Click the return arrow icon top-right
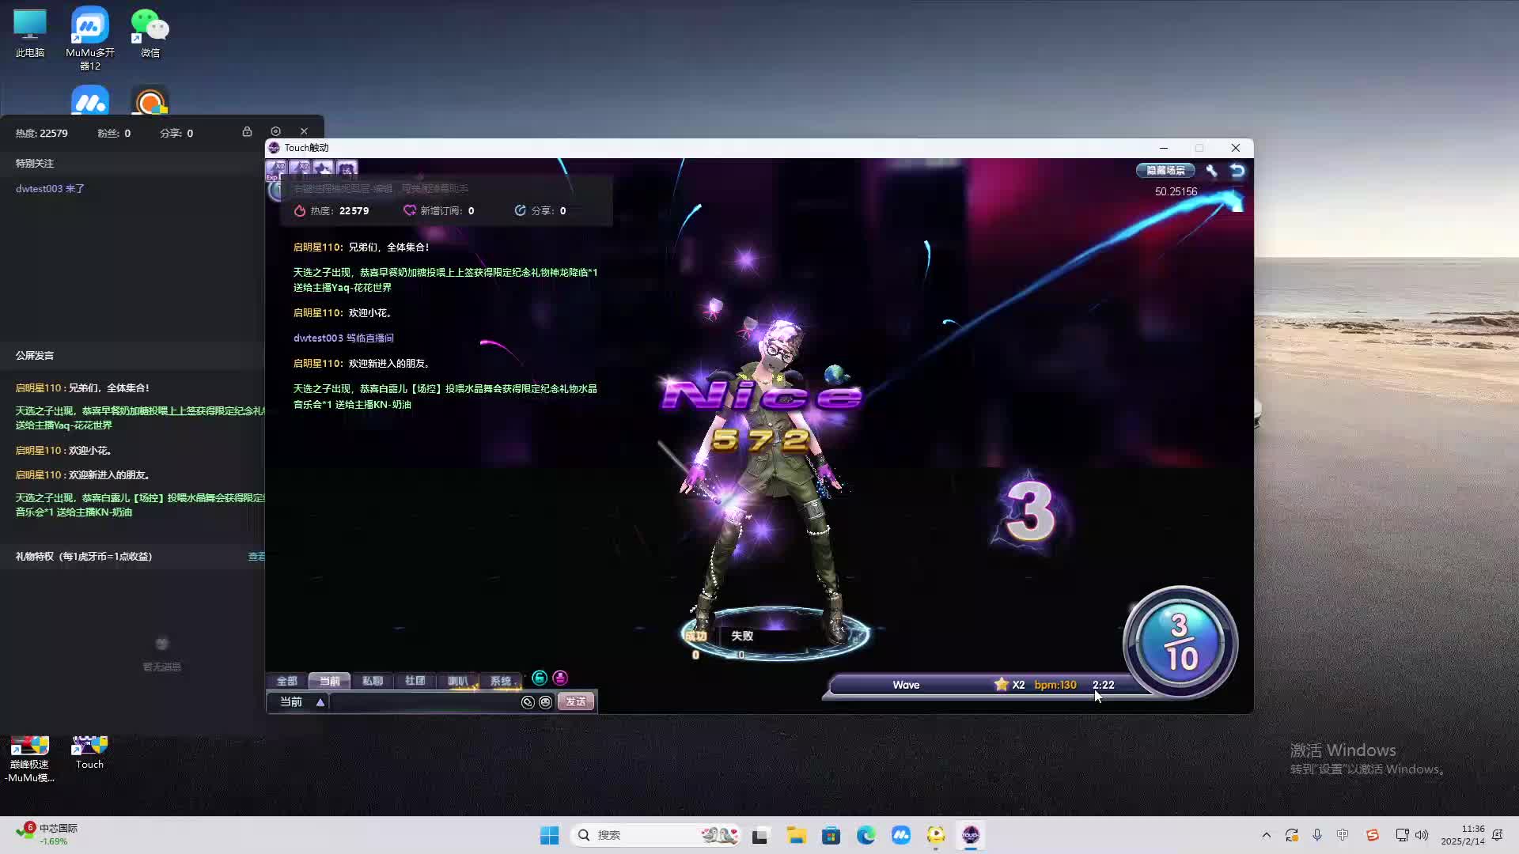Screen dimensions: 1519x854 tap(1237, 170)
